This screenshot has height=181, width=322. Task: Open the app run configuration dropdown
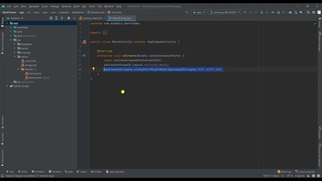point(199,12)
